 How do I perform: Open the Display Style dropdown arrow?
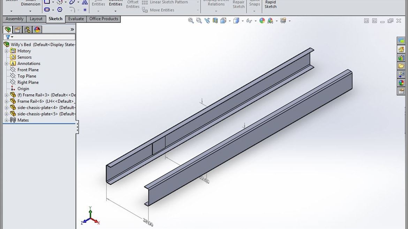pos(242,21)
